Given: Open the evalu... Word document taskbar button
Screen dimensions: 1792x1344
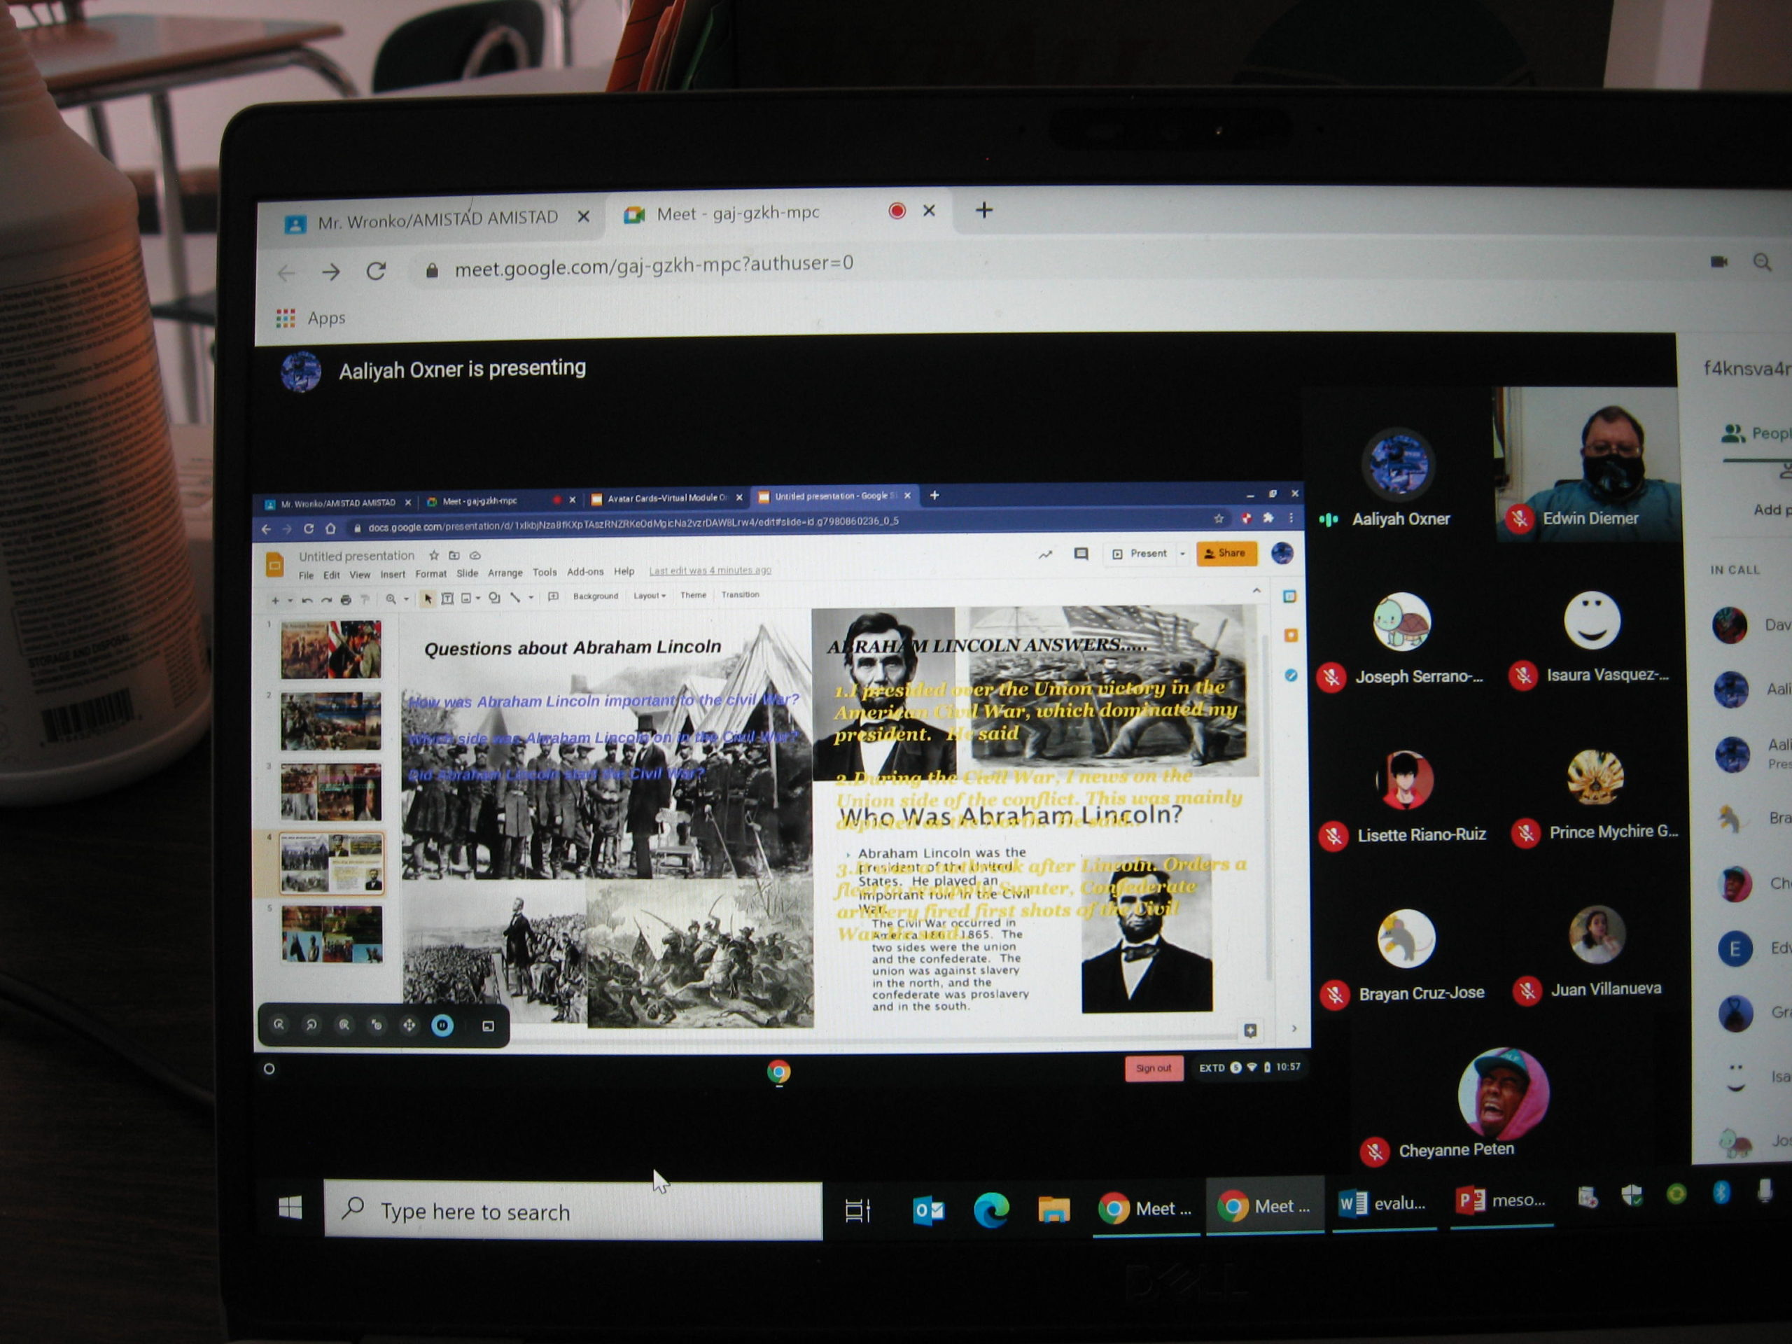Looking at the screenshot, I should click(1383, 1204).
